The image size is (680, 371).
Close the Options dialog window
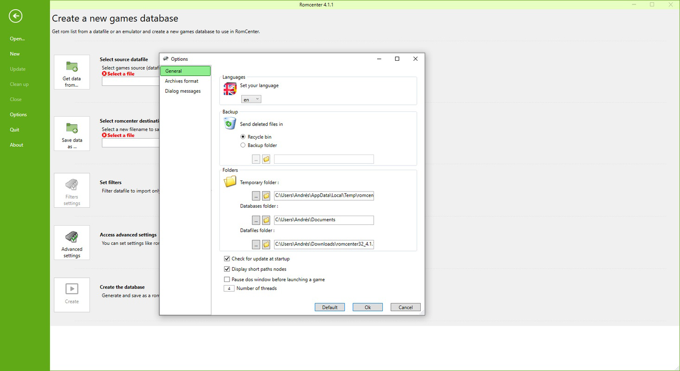pyautogui.click(x=415, y=59)
